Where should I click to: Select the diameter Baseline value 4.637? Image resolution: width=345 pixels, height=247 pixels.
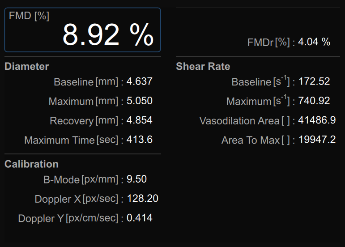(140, 81)
